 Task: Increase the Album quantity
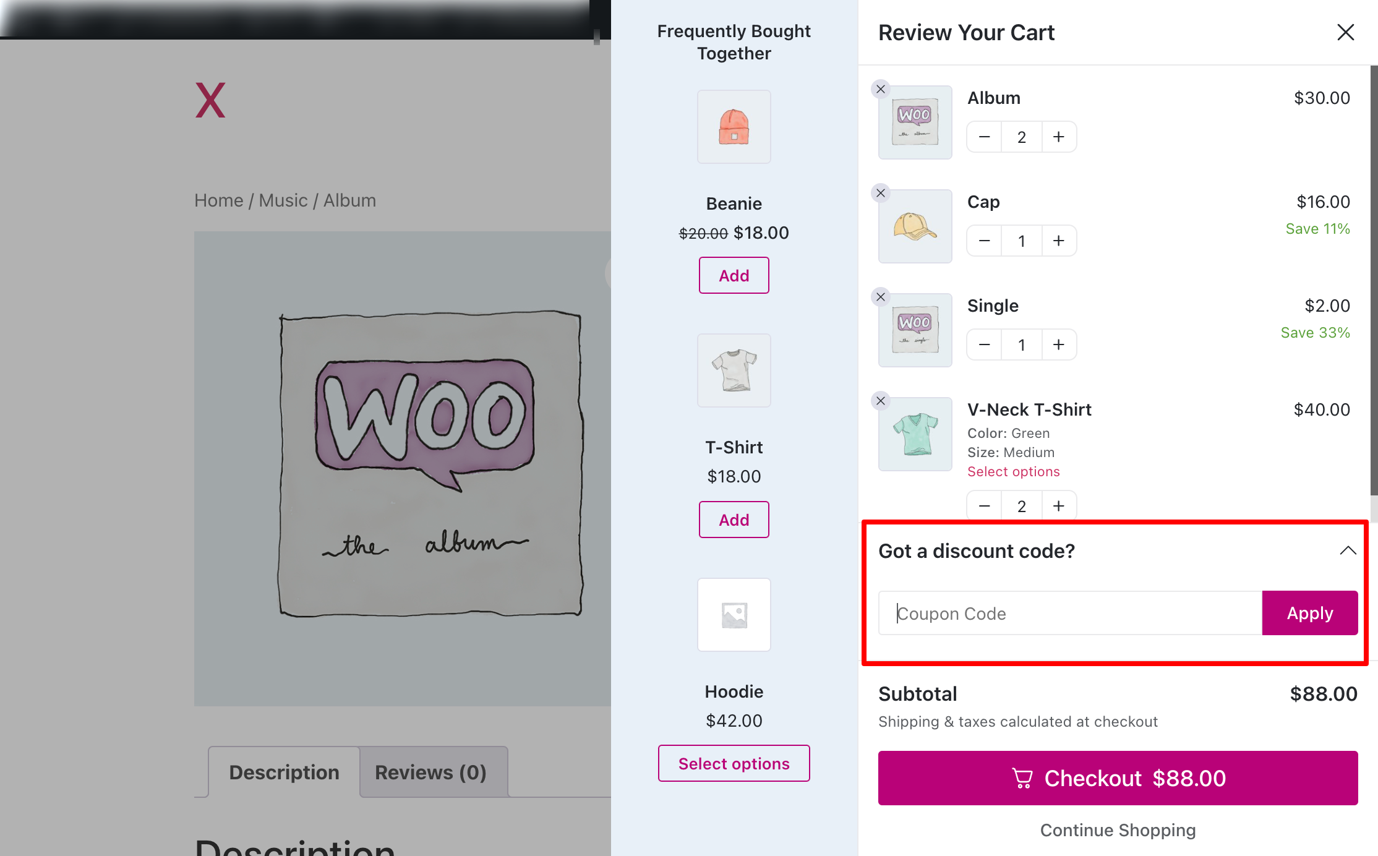(x=1059, y=136)
